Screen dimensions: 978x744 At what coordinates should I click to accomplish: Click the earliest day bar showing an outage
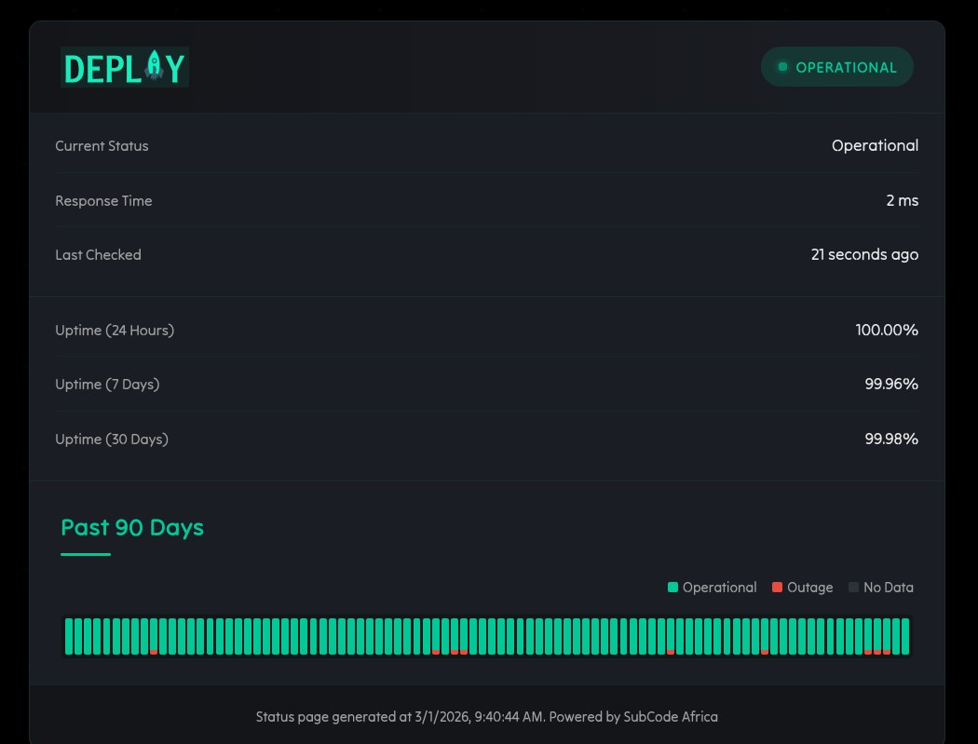click(154, 636)
